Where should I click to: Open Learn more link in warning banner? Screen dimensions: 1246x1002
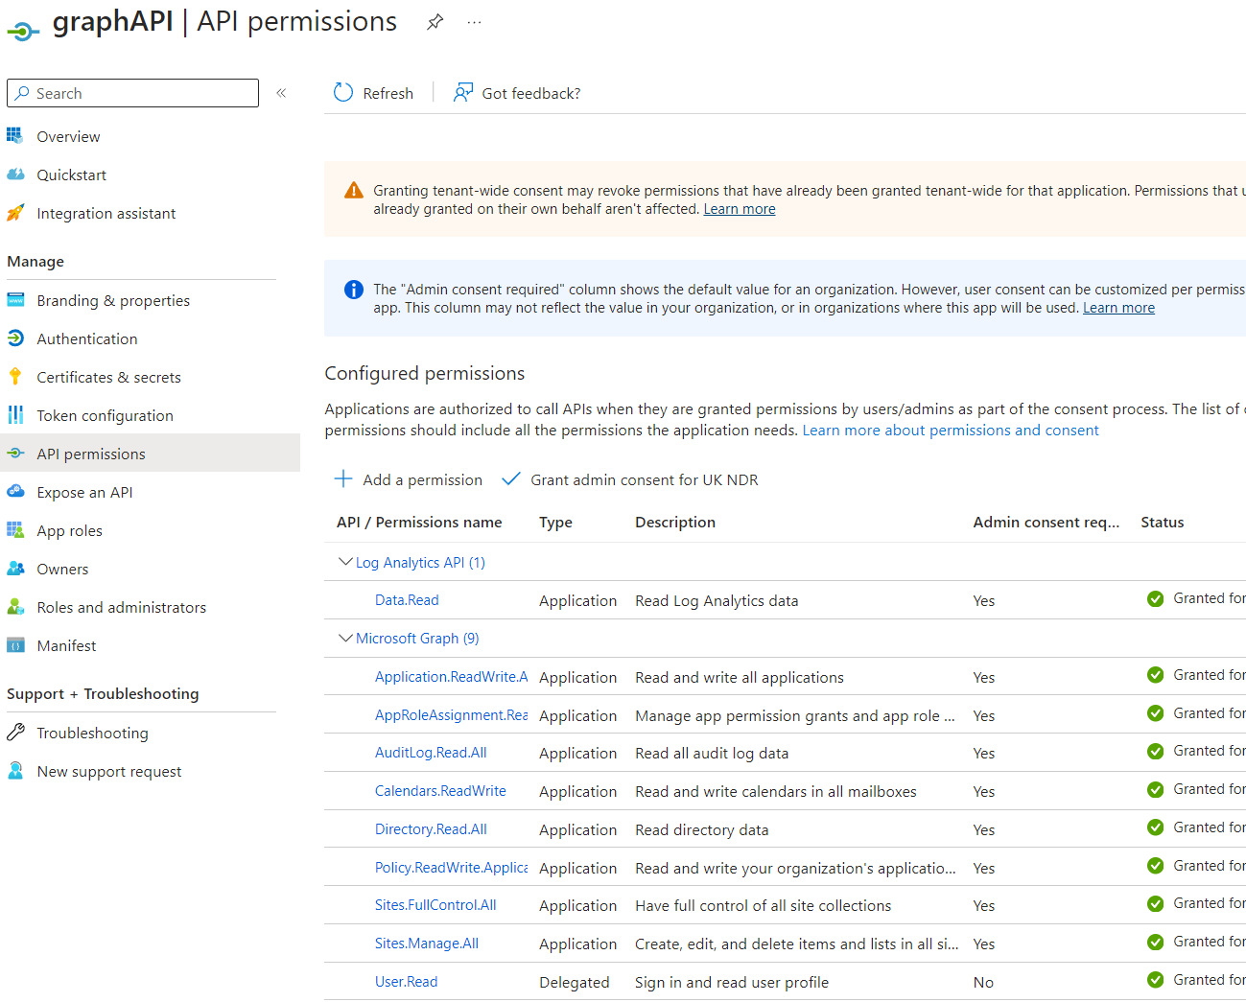[x=740, y=209]
